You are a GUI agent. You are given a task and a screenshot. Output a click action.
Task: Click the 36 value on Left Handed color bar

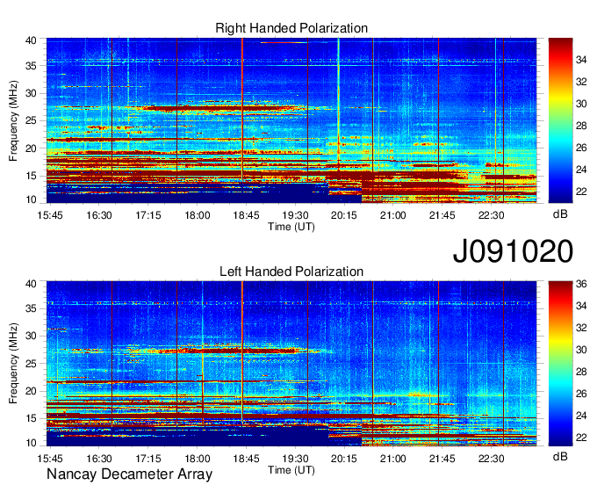point(581,284)
